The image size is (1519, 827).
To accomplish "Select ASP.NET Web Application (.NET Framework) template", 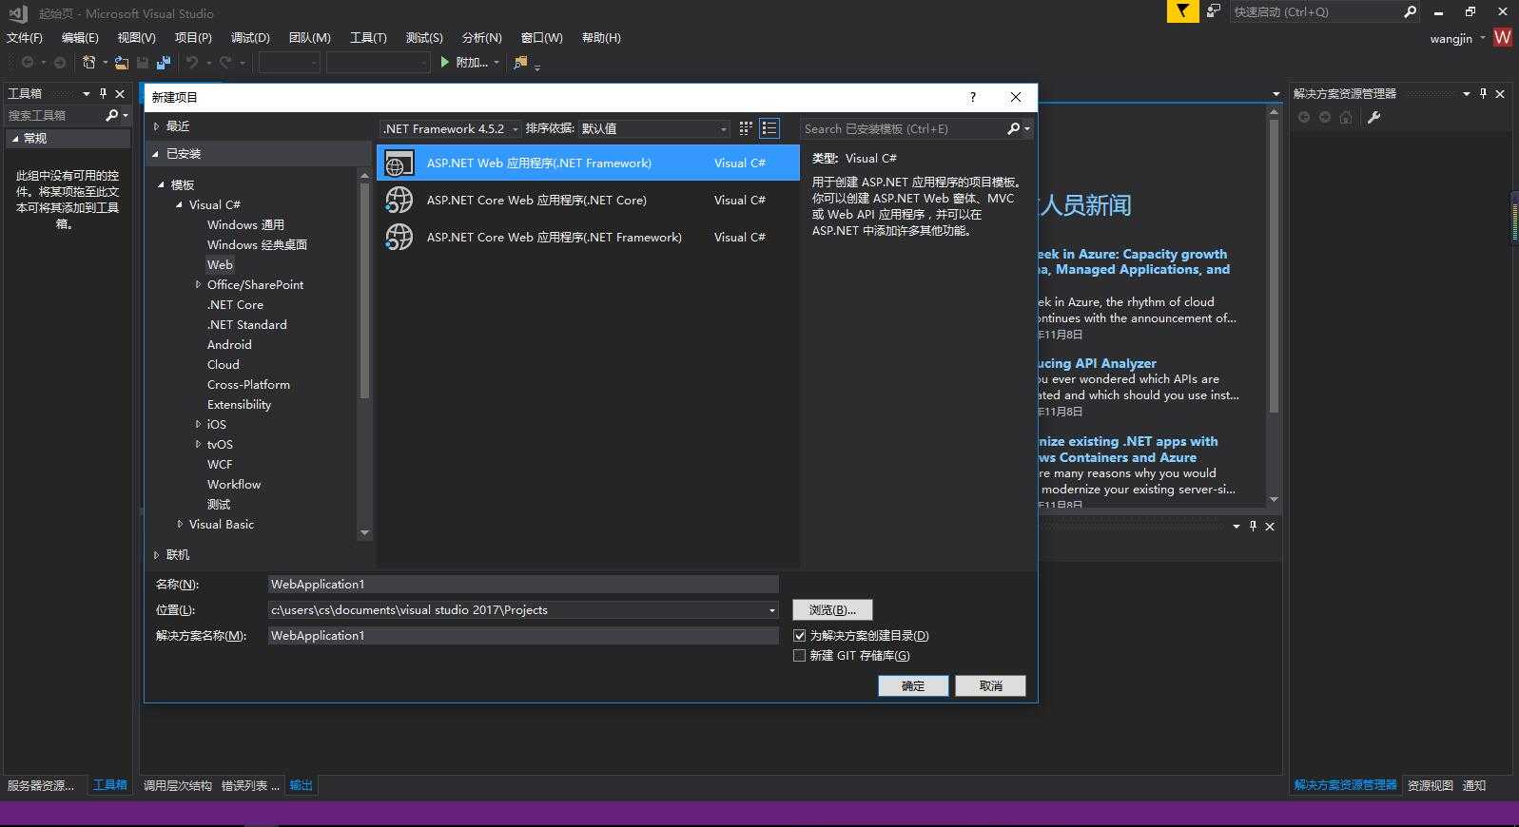I will point(588,163).
